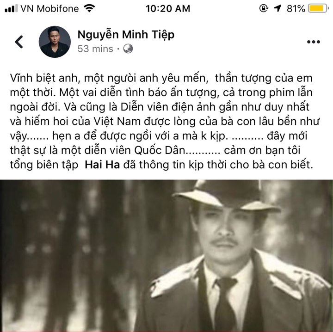Screen dimensions: 333x332
Task: Tap the back arrow icon
Action: [x=19, y=42]
